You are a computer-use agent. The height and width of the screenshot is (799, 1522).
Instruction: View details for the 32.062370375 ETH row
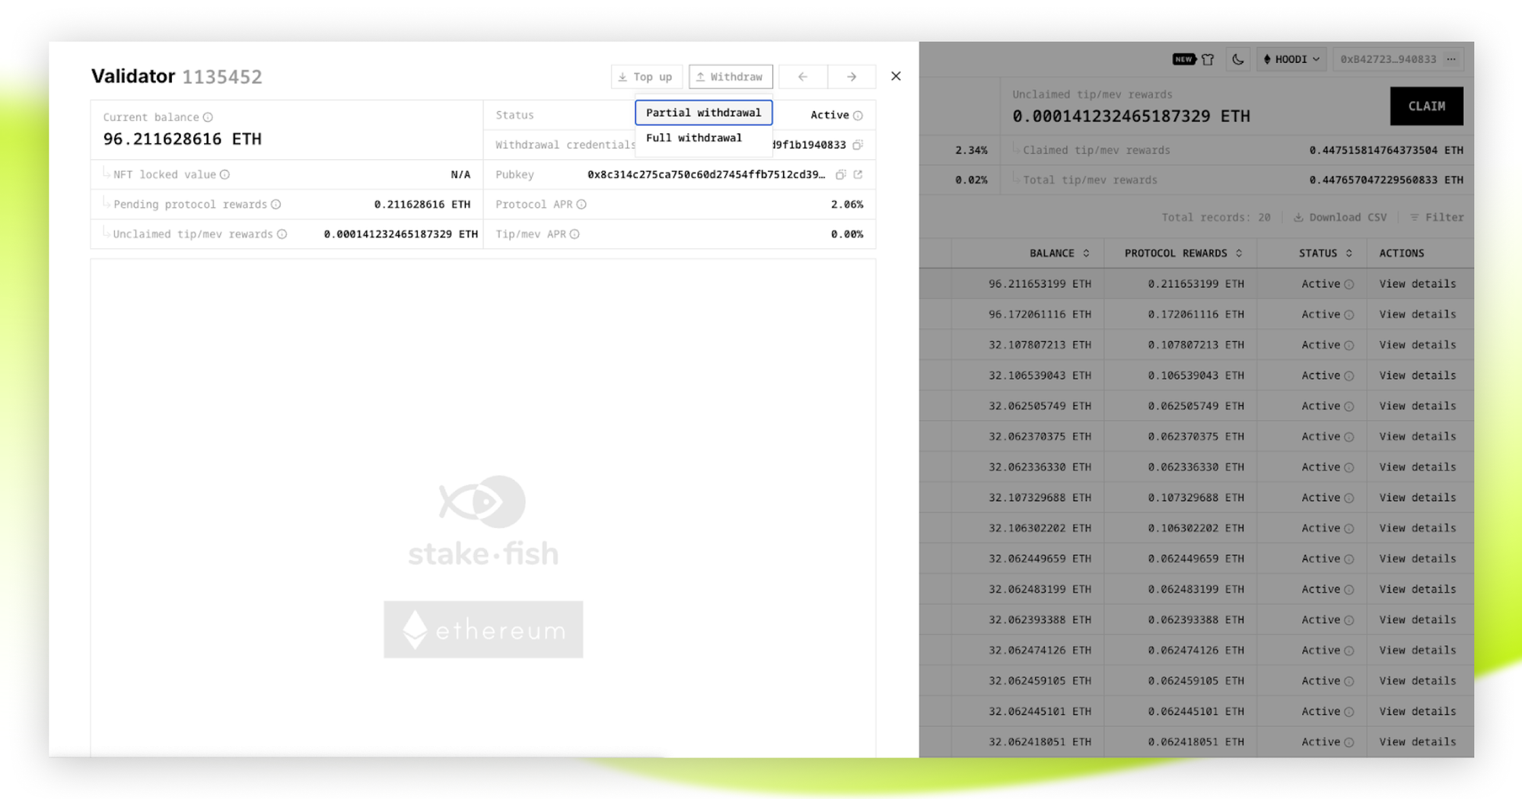(1418, 437)
